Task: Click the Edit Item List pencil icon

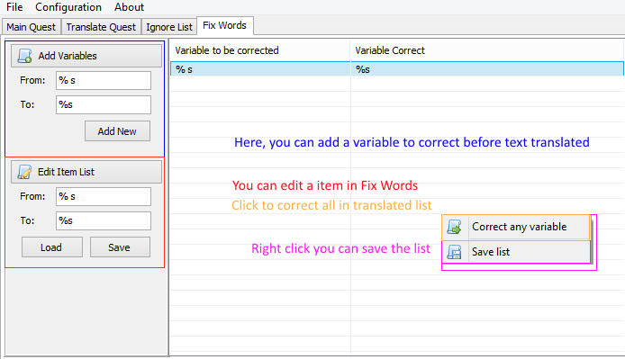Action: point(24,172)
